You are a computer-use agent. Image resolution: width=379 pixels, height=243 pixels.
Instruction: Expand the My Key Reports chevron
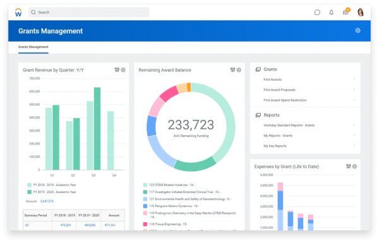click(x=354, y=146)
